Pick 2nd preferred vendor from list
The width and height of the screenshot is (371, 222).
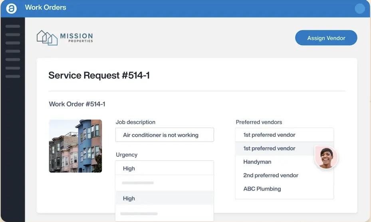(271, 175)
